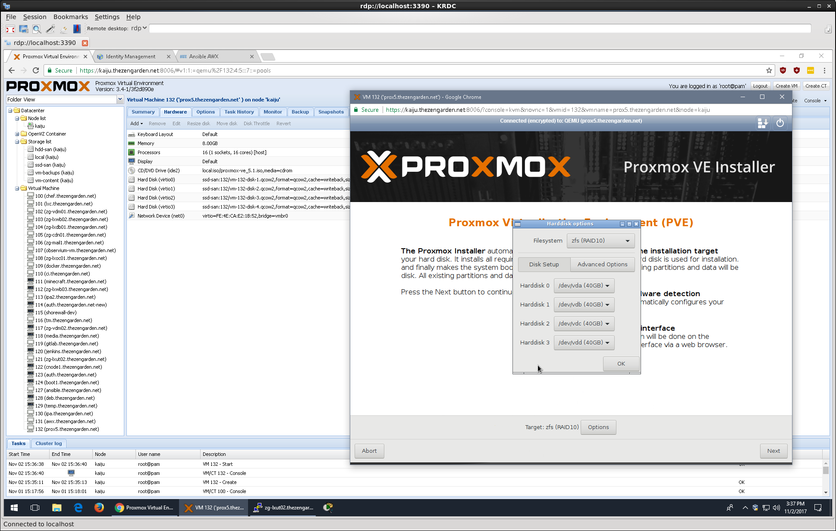Image resolution: width=836 pixels, height=531 pixels.
Task: Open KRDC Session menu
Action: [35, 17]
